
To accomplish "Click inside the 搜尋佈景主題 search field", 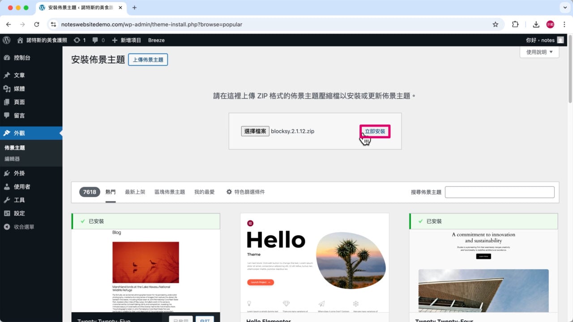I will tap(500, 192).
